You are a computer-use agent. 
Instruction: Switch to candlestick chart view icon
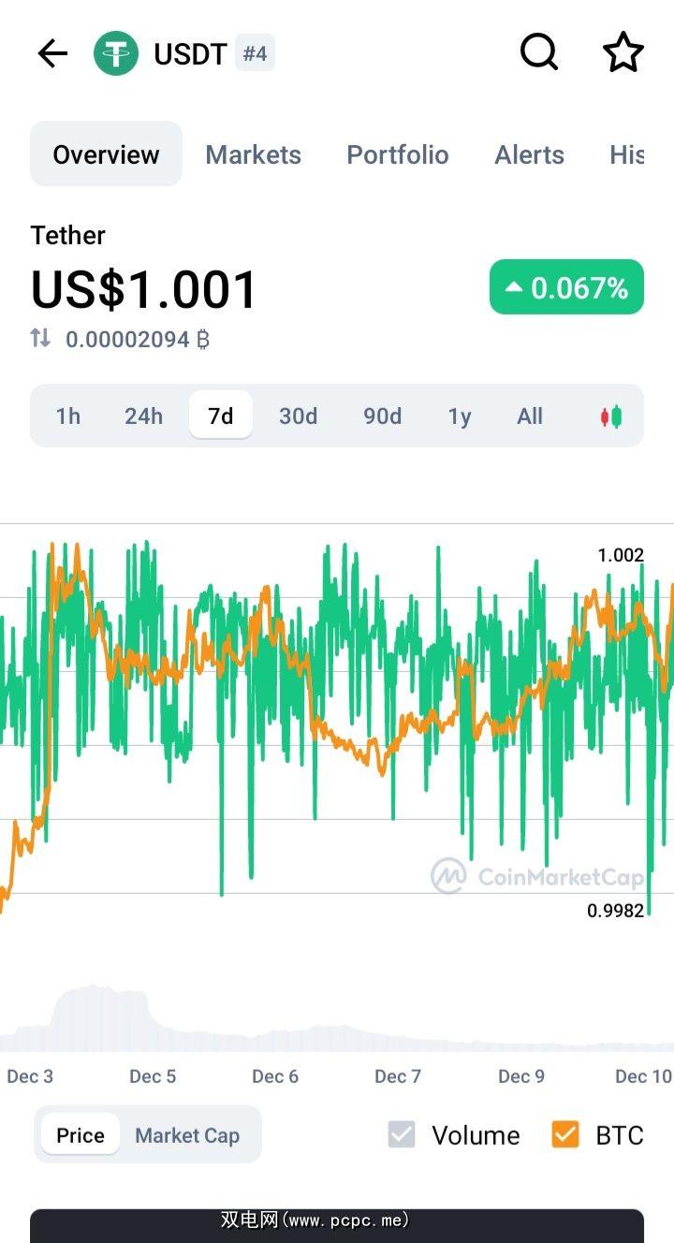pyautogui.click(x=611, y=417)
